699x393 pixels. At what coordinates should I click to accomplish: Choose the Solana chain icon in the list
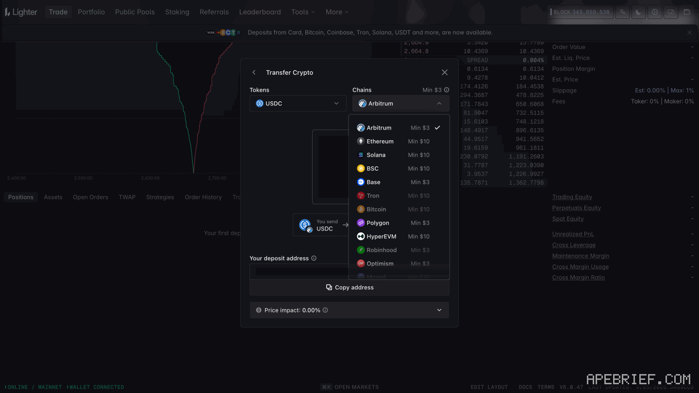coord(361,155)
